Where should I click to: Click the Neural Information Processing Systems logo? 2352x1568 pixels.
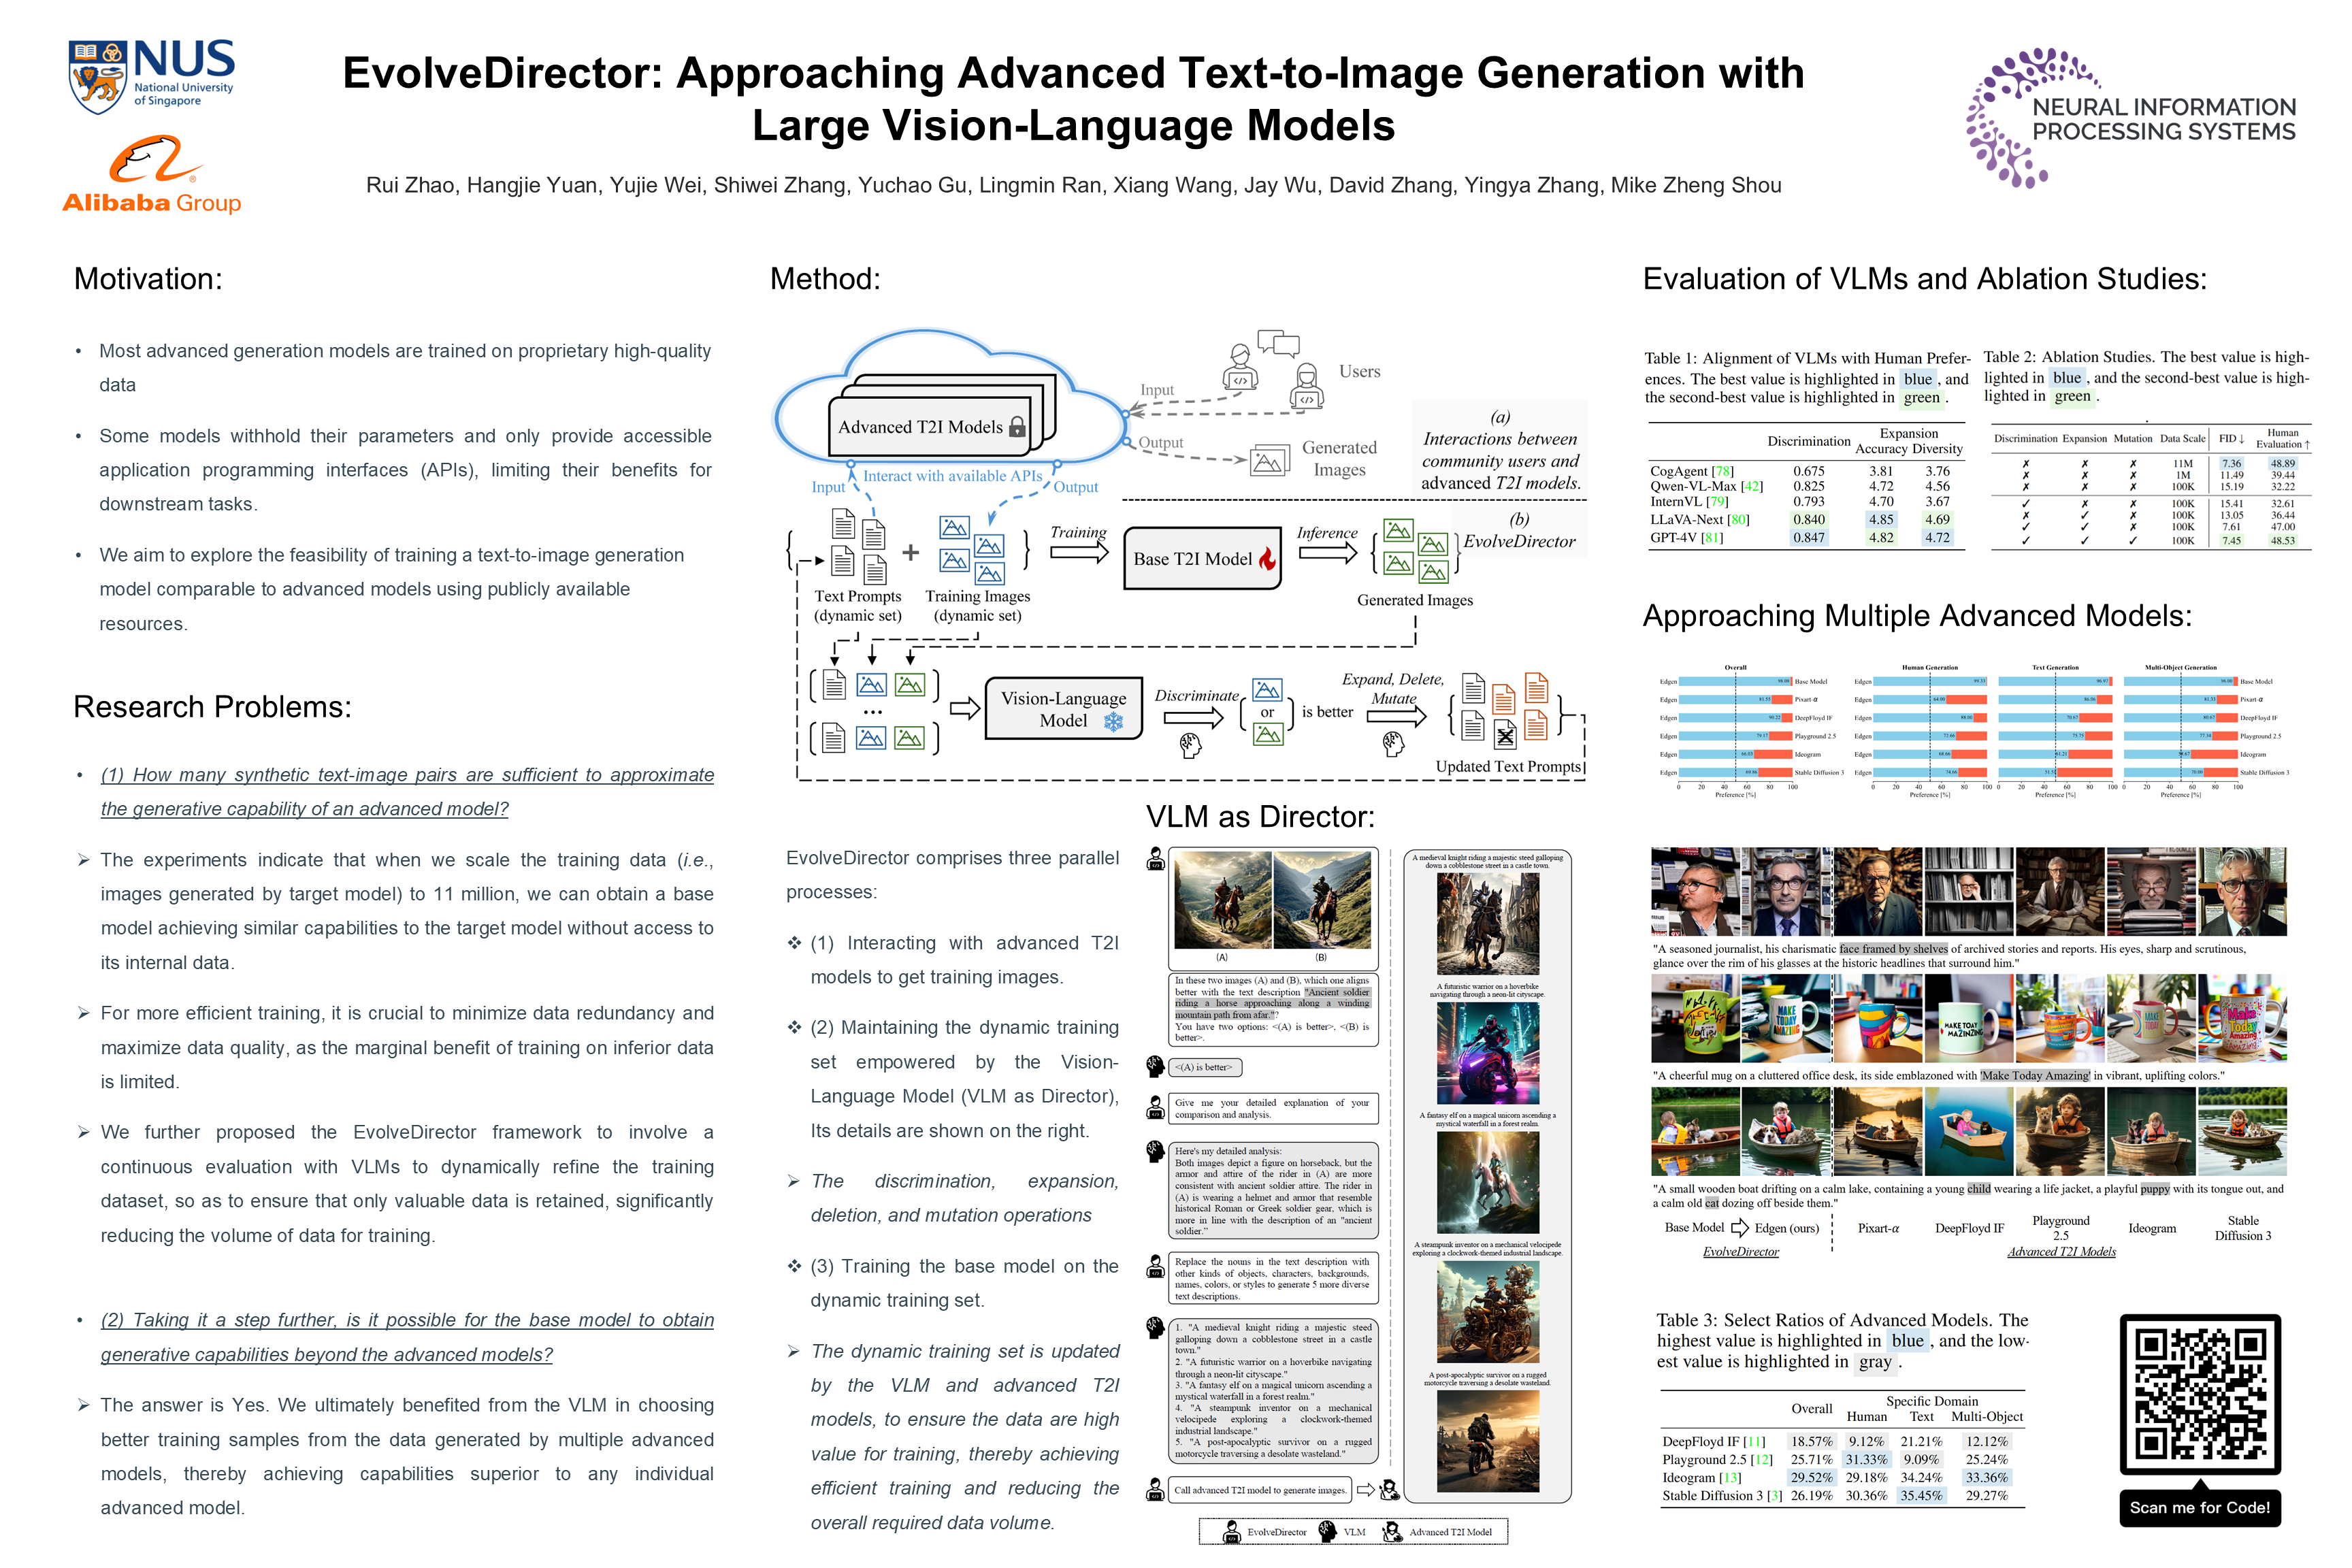click(2130, 118)
